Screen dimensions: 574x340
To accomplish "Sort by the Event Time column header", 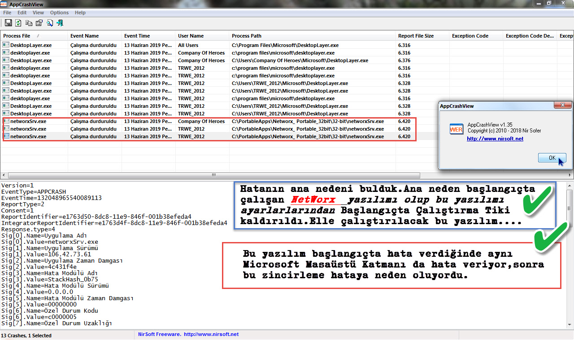I will tap(148, 36).
